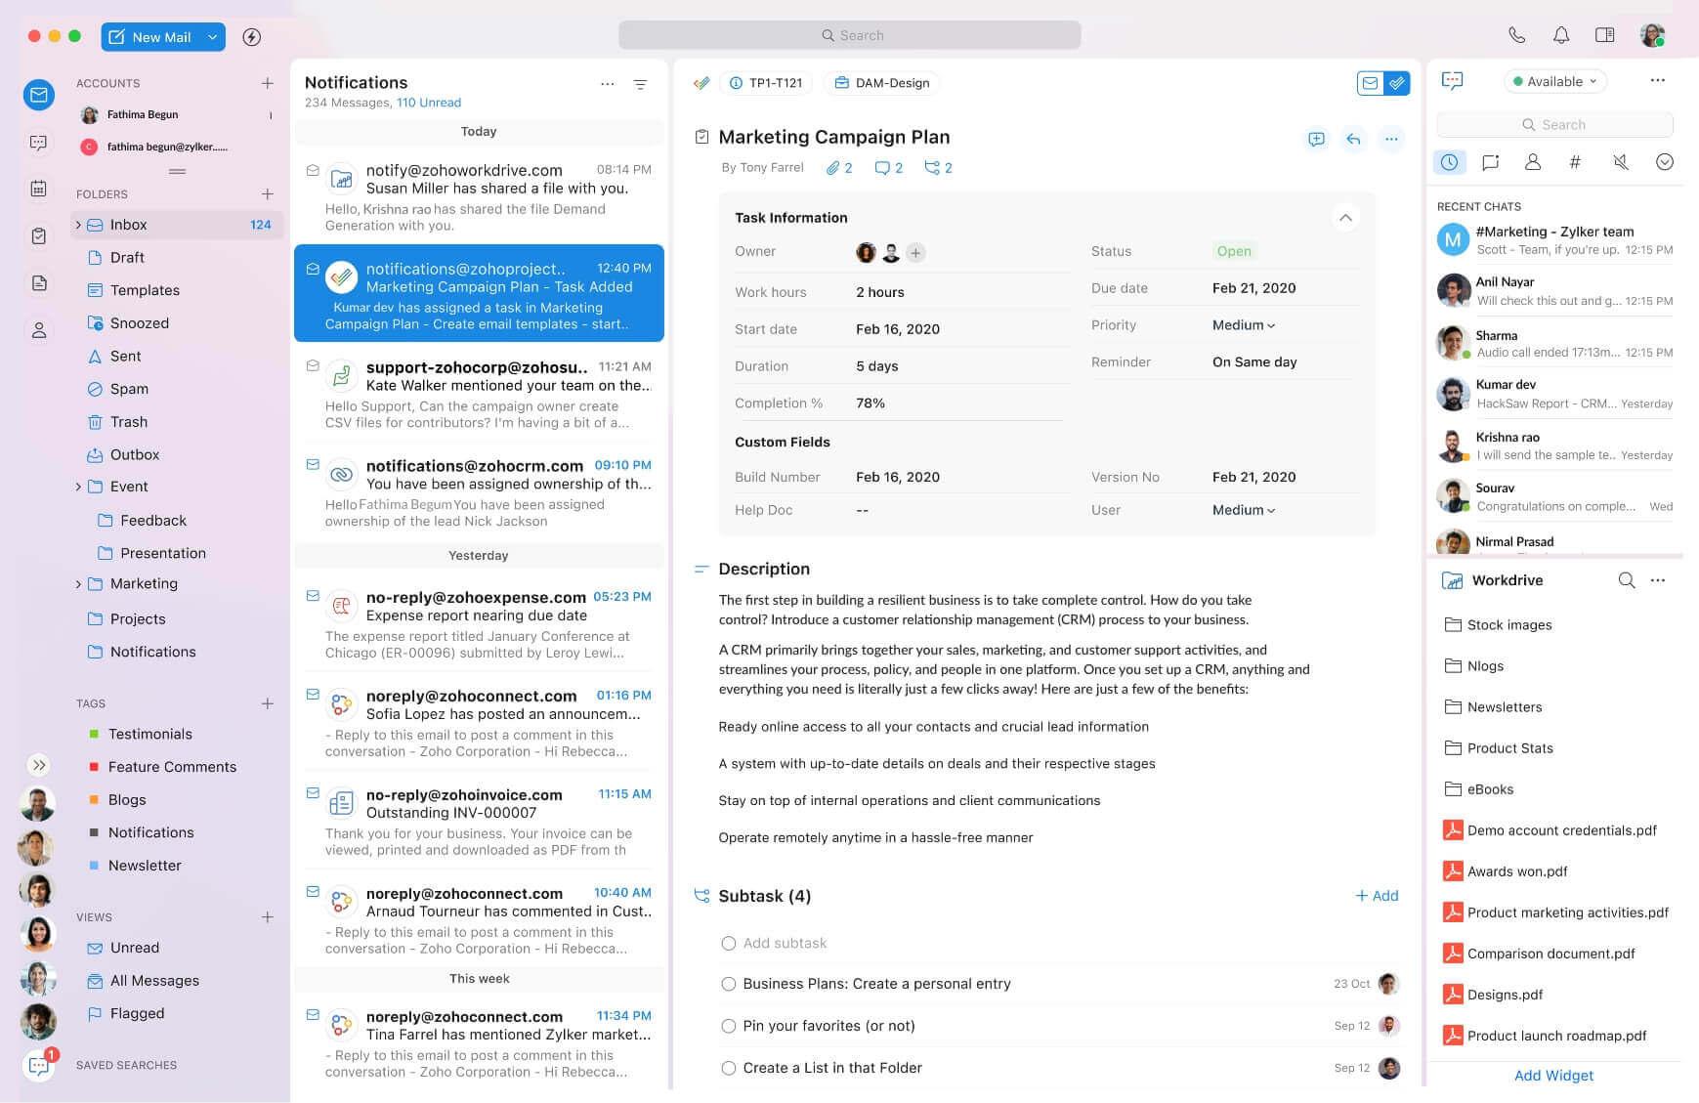Reply to the Marketing Campaign Plan task
The width and height of the screenshot is (1699, 1103).
point(1353,139)
